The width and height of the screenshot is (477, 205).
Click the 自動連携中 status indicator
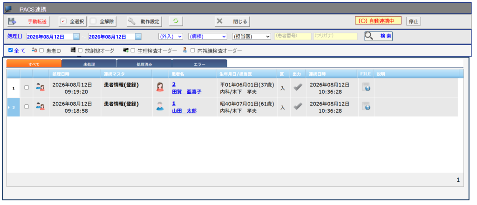378,21
